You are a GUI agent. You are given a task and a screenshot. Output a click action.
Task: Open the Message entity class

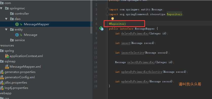pos(30,35)
